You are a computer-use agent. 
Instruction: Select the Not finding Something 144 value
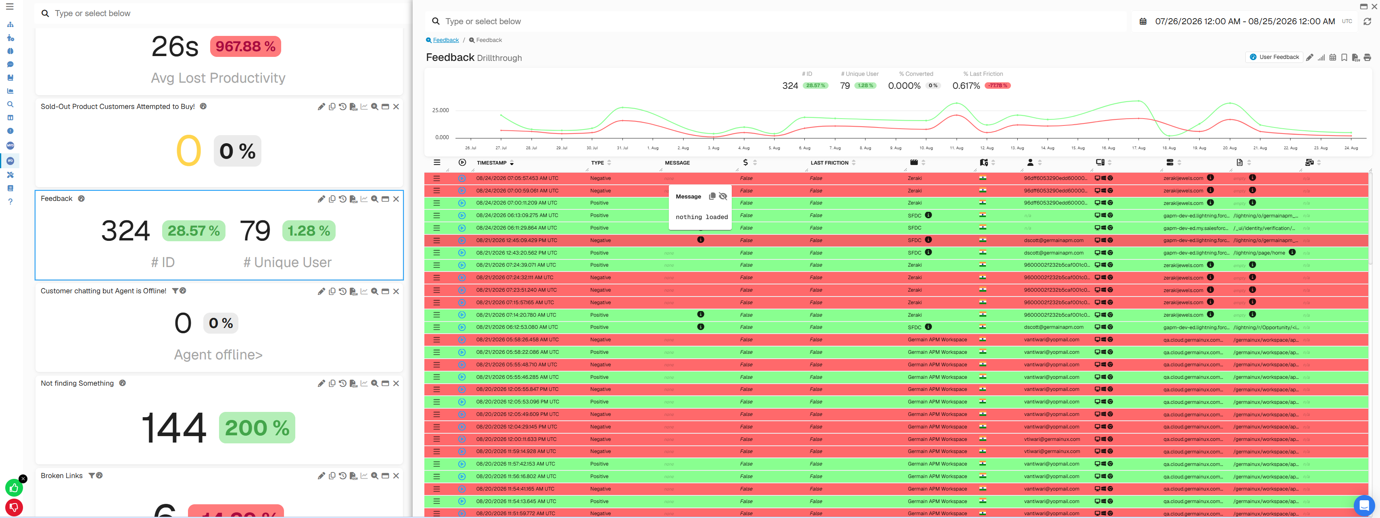173,428
